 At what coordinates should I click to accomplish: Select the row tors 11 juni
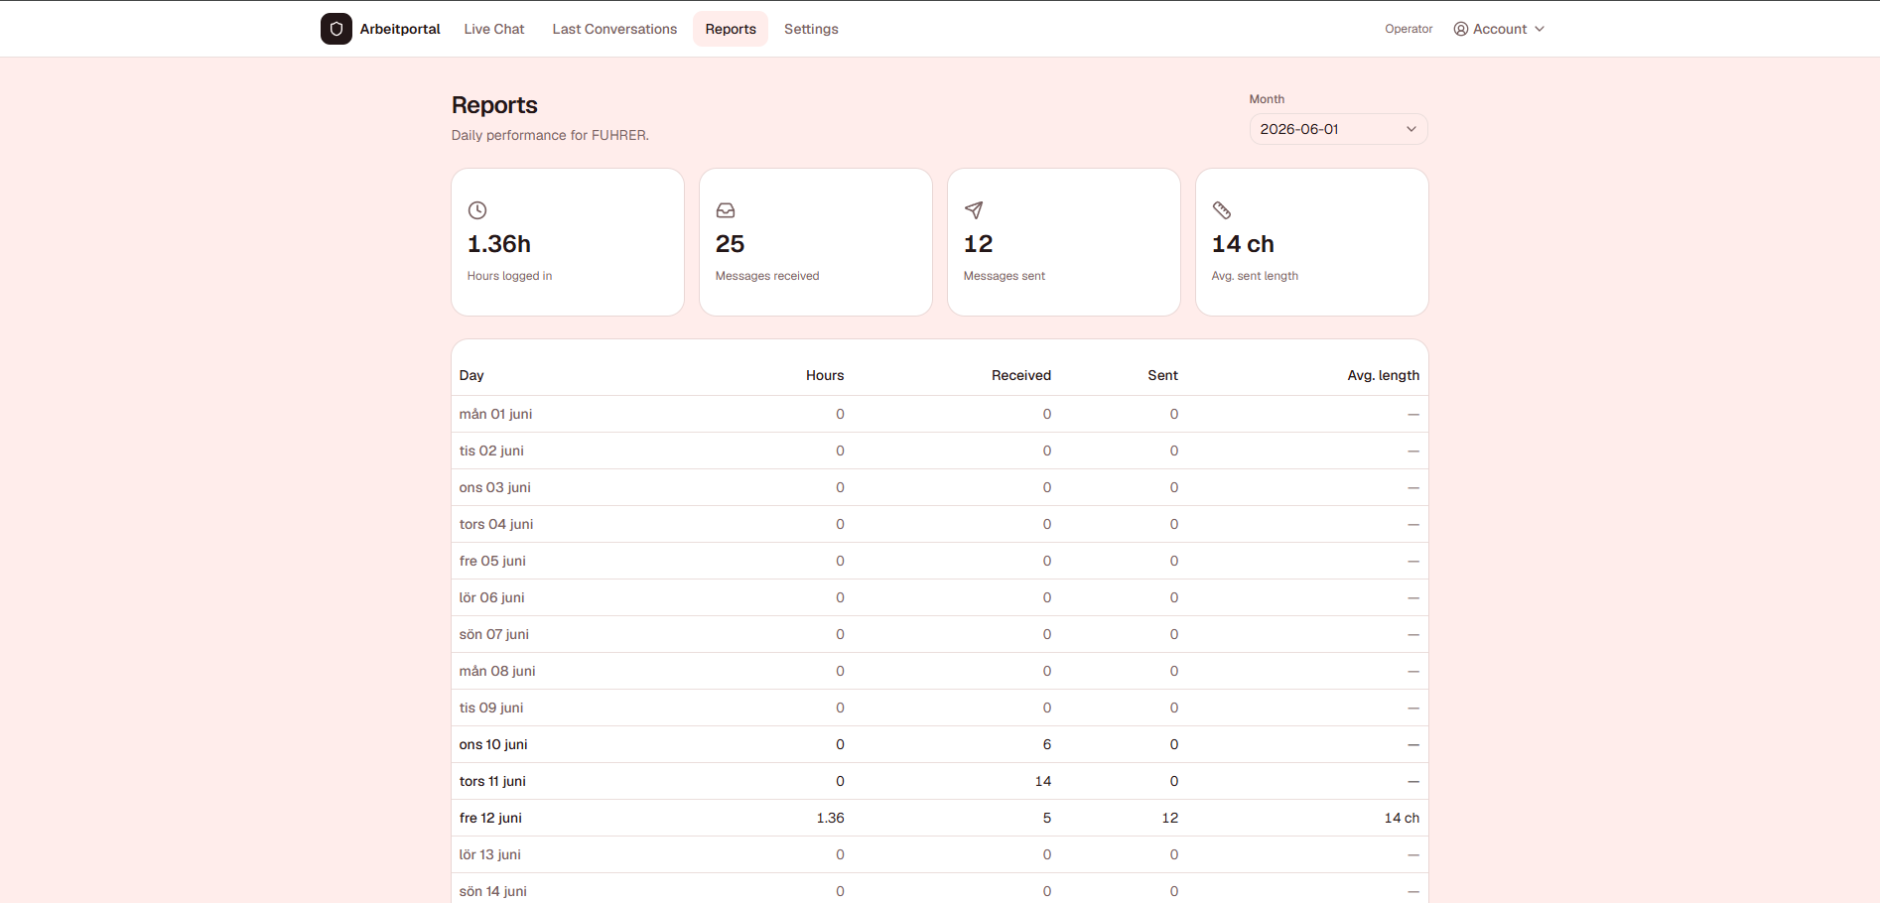pos(940,781)
